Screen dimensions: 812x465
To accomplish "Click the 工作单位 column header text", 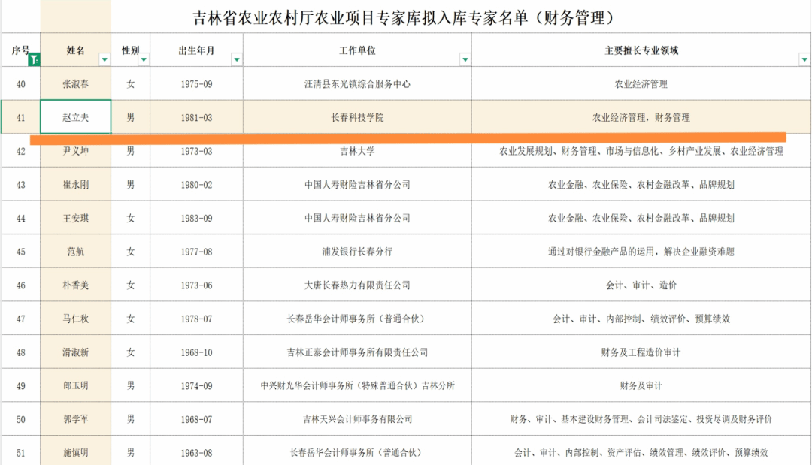I will click(357, 50).
